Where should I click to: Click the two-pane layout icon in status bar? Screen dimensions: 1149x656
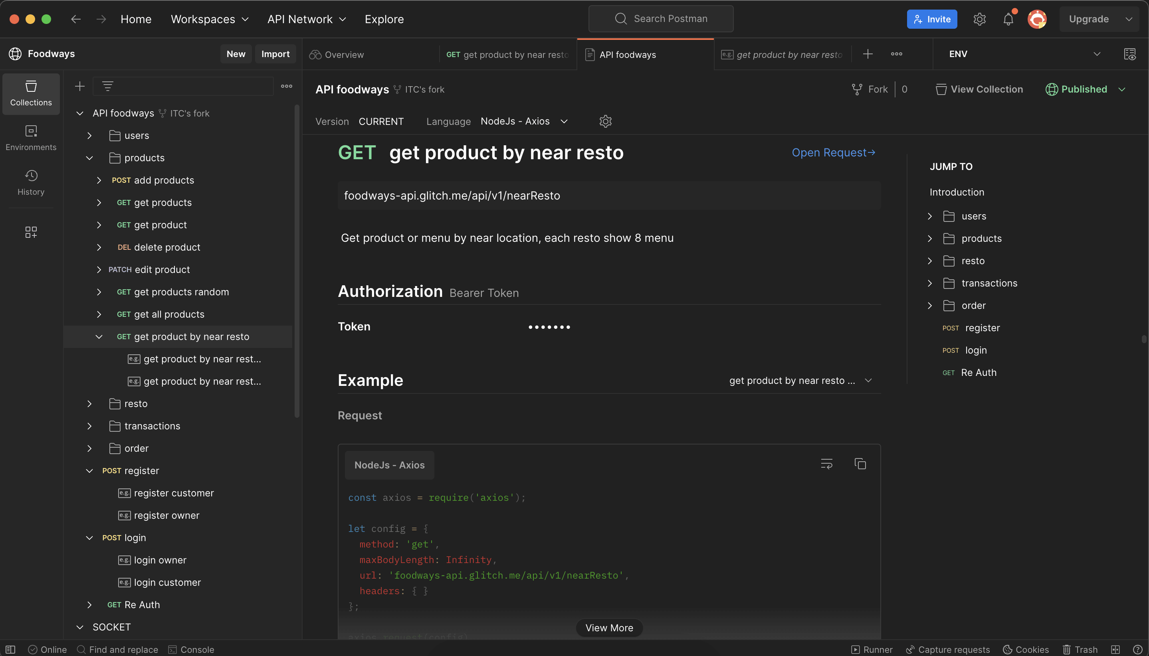pyautogui.click(x=1115, y=649)
